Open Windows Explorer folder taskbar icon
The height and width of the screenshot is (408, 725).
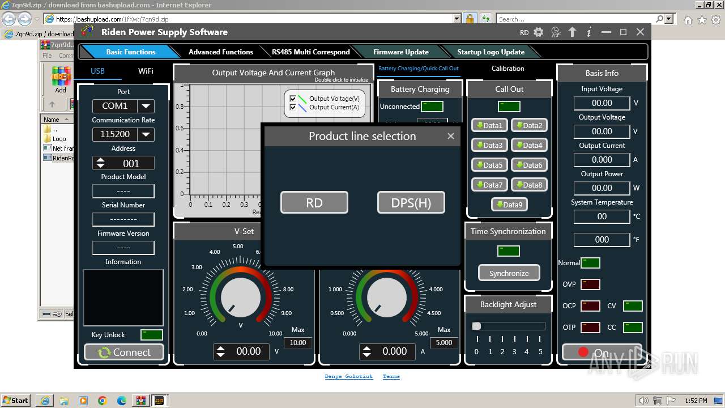63,401
